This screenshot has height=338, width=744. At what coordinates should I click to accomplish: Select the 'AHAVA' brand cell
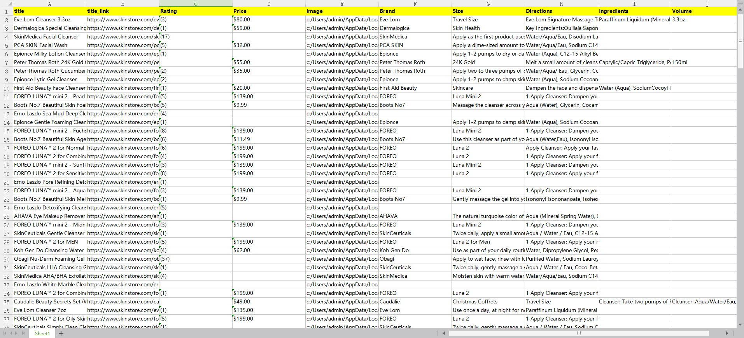[415, 216]
